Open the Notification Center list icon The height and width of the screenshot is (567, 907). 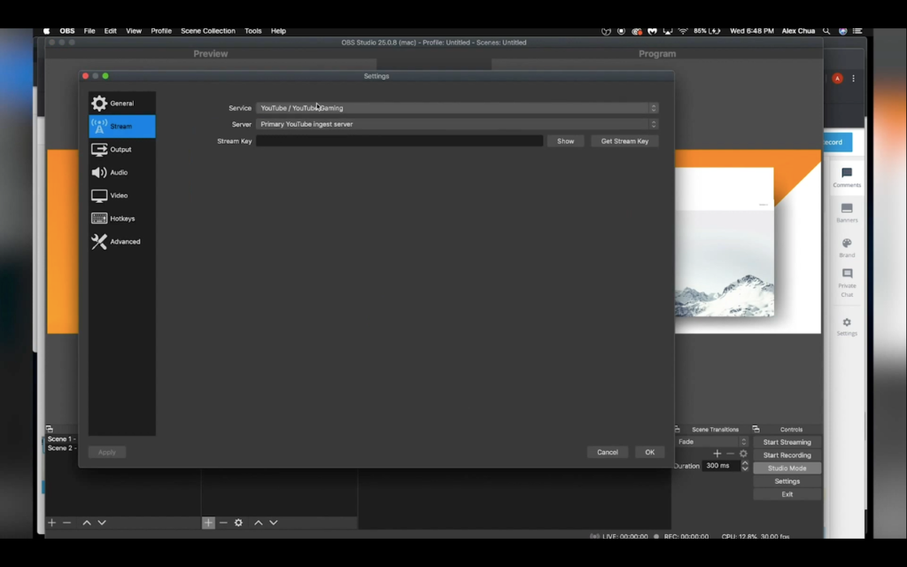pyautogui.click(x=857, y=31)
